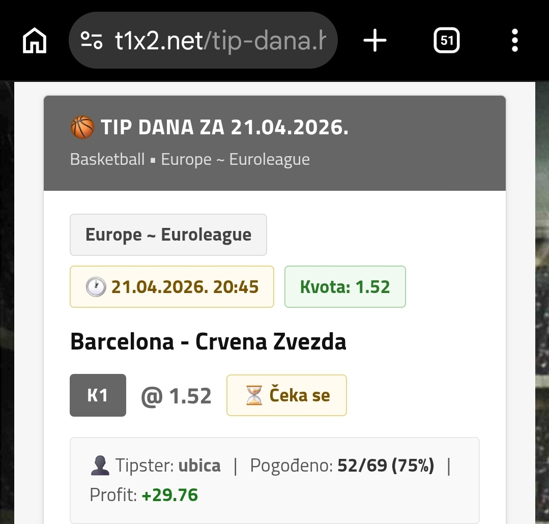The width and height of the screenshot is (549, 524).
Task: Open a new tab with plus icon
Action: 375,40
